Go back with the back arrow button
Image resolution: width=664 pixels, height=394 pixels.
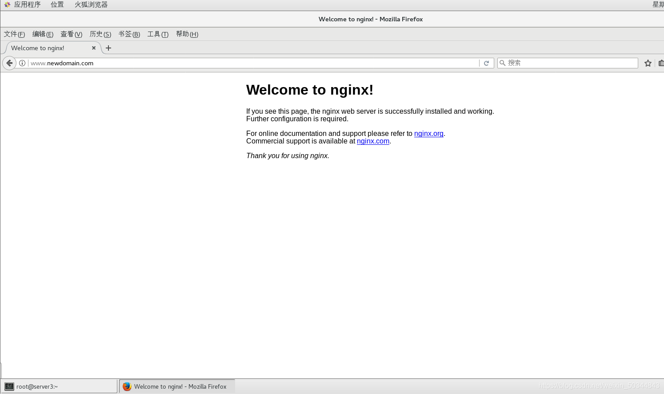coord(9,63)
